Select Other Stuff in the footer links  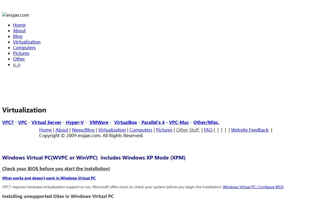click(x=188, y=130)
